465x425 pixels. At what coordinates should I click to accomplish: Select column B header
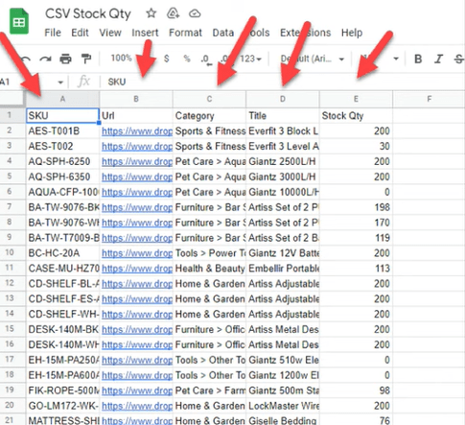[136, 99]
